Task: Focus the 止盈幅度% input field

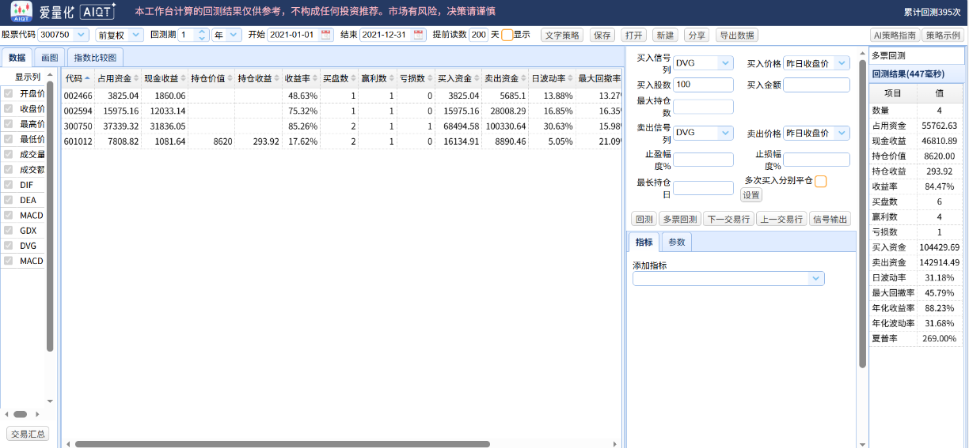Action: tap(703, 160)
